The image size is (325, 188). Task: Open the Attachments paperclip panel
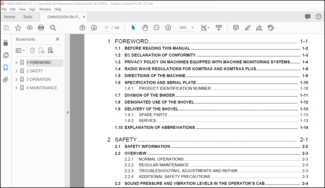pos(6,79)
